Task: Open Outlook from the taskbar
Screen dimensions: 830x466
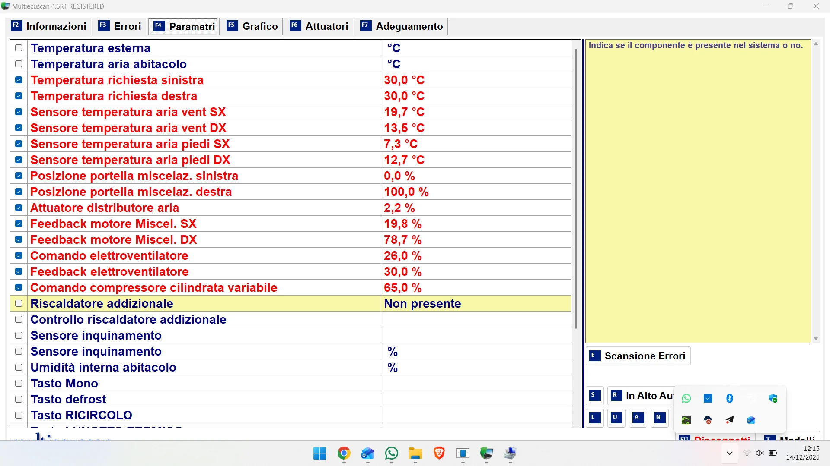Action: pyautogui.click(x=367, y=453)
